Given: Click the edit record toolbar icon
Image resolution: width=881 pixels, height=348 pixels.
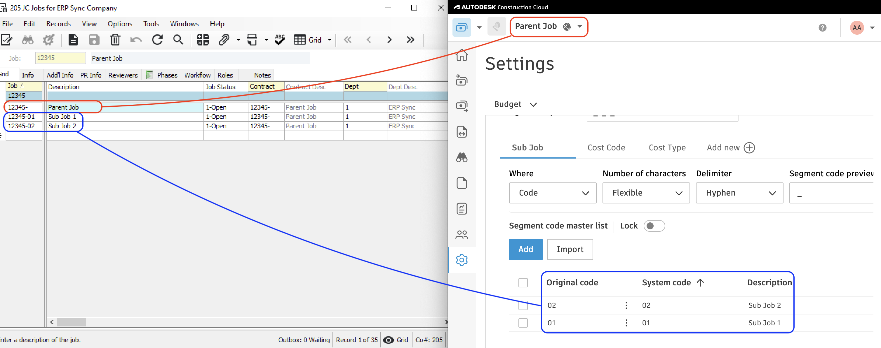Looking at the screenshot, I should tap(6, 40).
